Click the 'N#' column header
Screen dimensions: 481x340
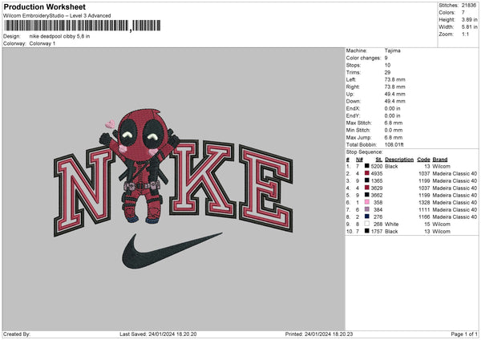[x=359, y=160]
